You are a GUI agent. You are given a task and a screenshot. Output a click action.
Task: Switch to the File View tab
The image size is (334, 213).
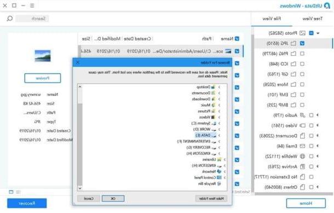pos(272,19)
